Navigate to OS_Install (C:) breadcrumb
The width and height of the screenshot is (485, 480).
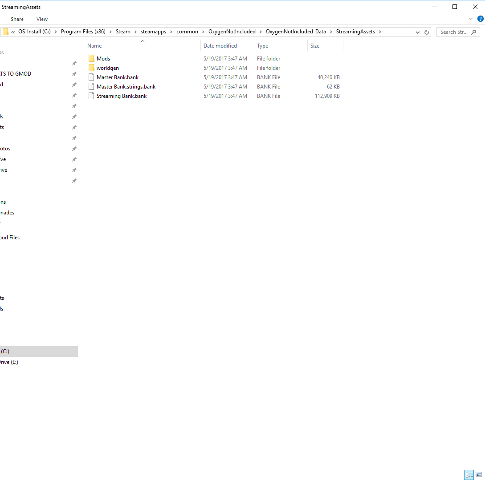[x=34, y=32]
